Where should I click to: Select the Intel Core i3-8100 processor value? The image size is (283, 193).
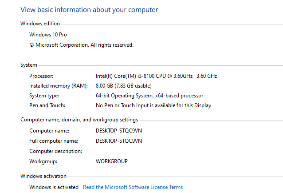click(x=156, y=76)
